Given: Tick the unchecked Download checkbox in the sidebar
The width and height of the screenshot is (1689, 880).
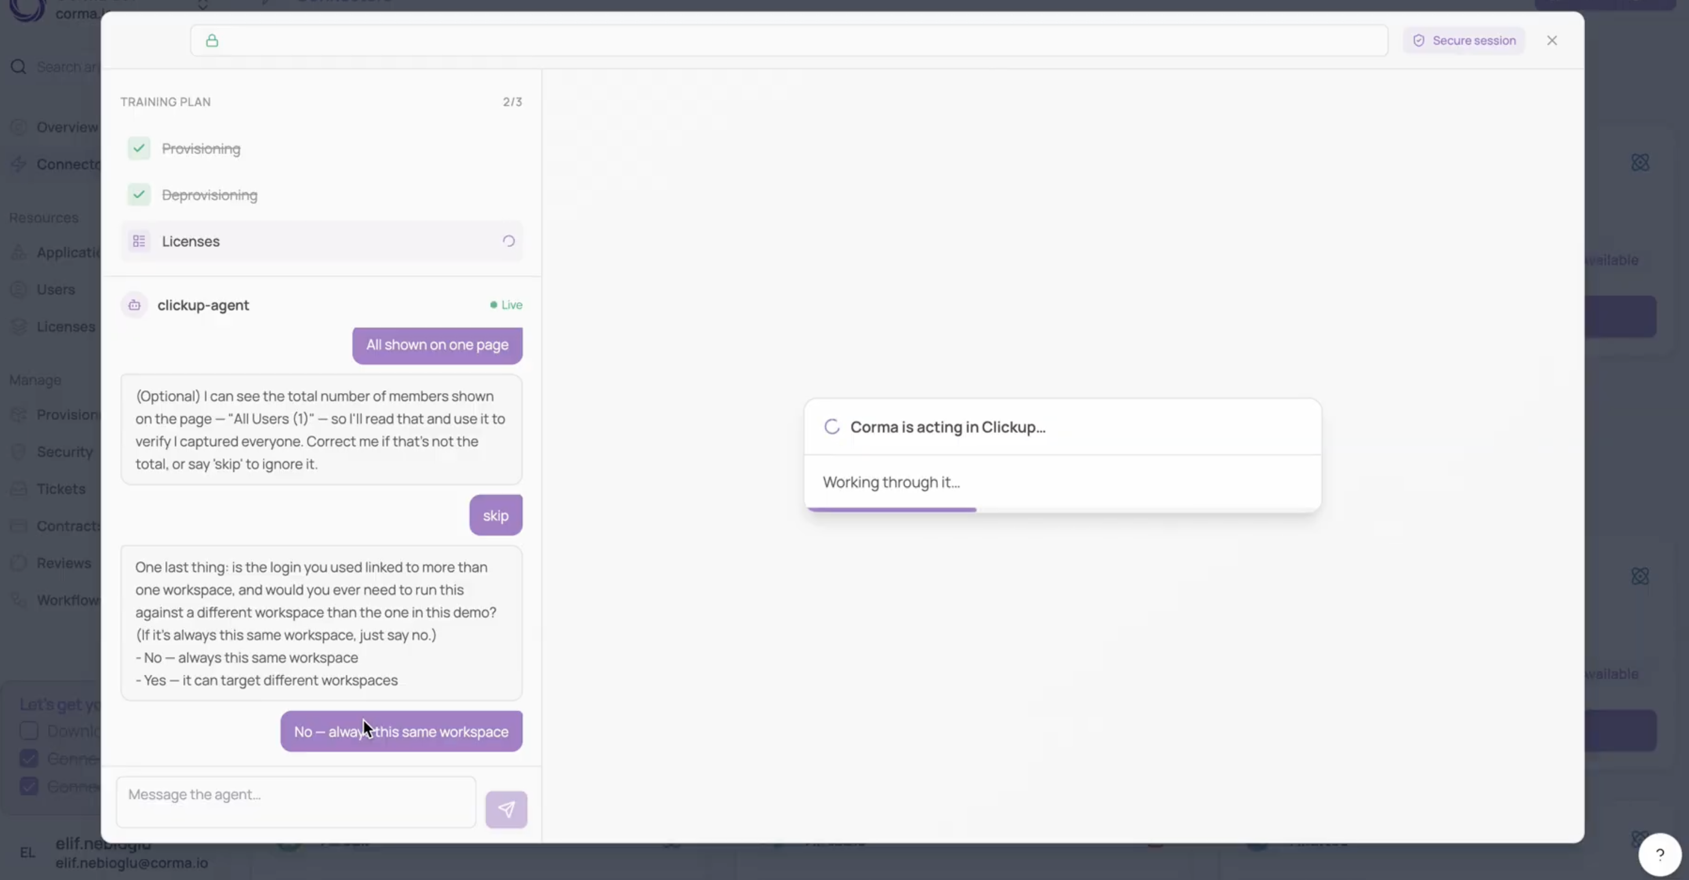Looking at the screenshot, I should pos(29,730).
